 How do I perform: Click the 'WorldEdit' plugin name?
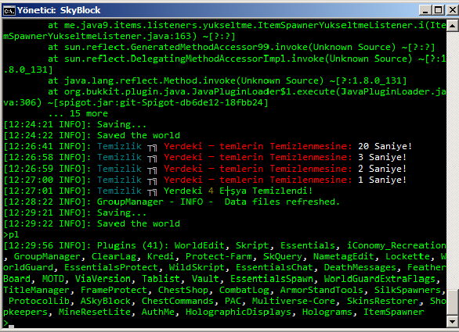tap(199, 245)
